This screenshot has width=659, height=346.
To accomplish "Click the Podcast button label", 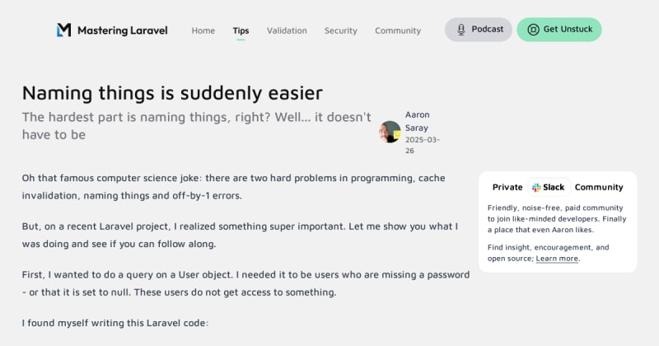I will 488,30.
